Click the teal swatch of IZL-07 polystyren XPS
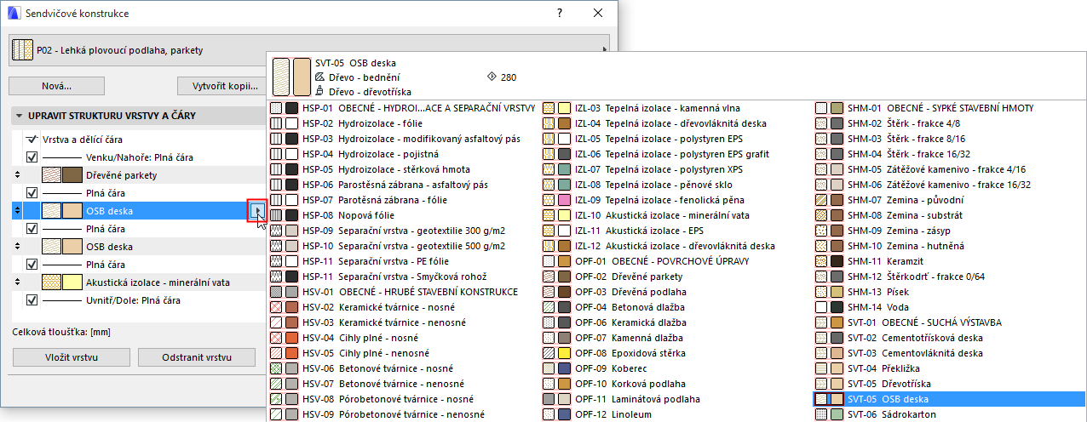The width and height of the screenshot is (1087, 422). pyautogui.click(x=564, y=169)
